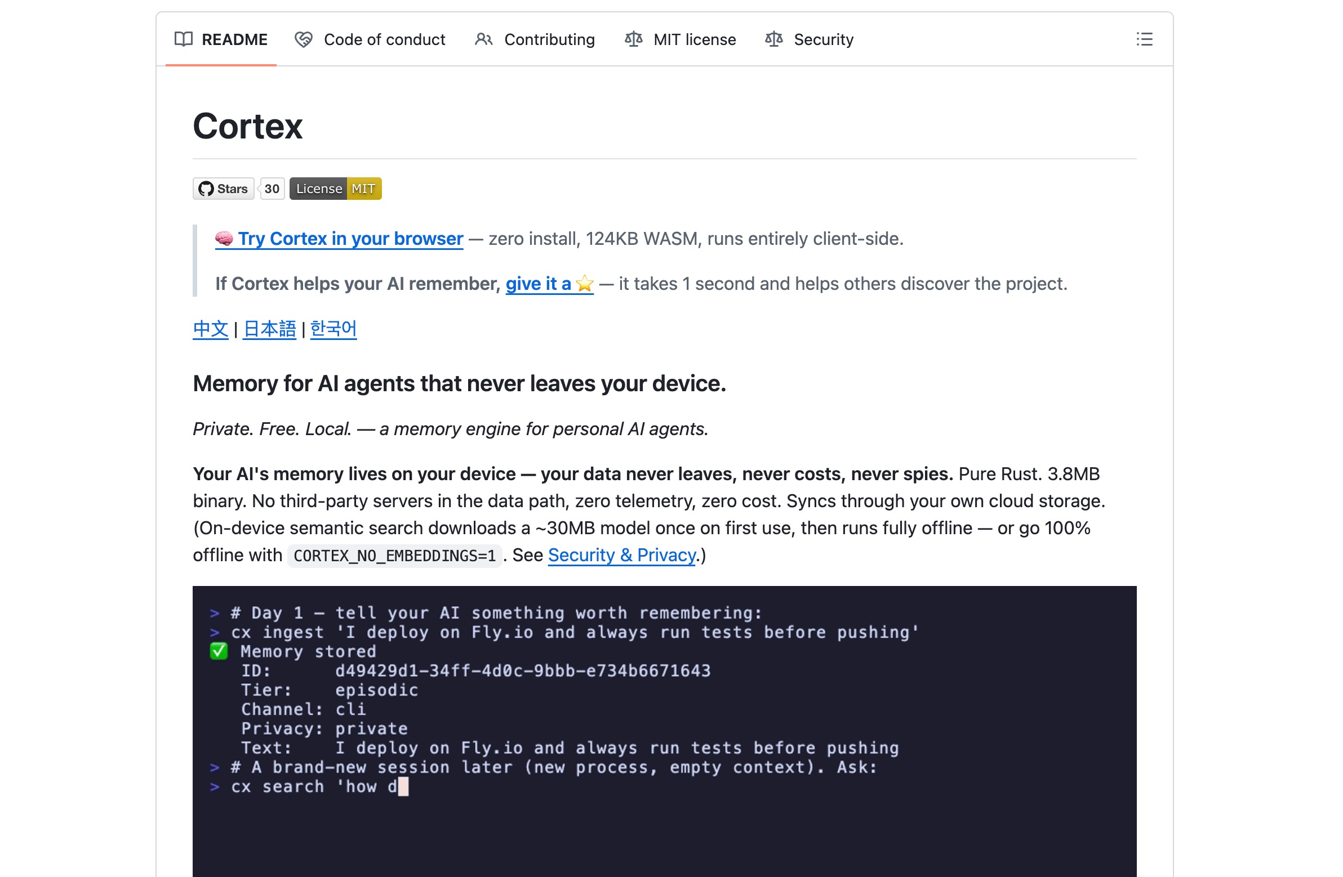Click the terminal demo animation
The width and height of the screenshot is (1343, 877).
coord(665,732)
